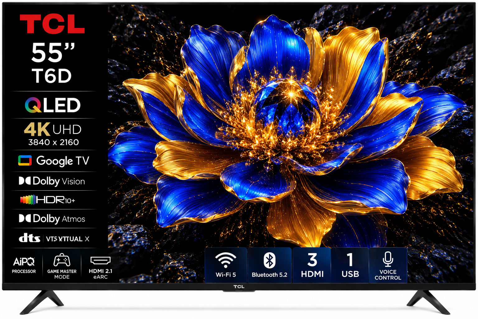Click the Dolby Vision logo

(x=52, y=181)
